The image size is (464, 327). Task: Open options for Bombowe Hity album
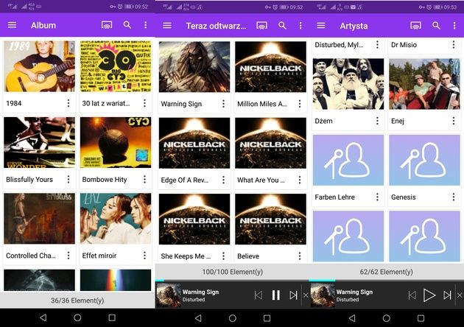[144, 179]
